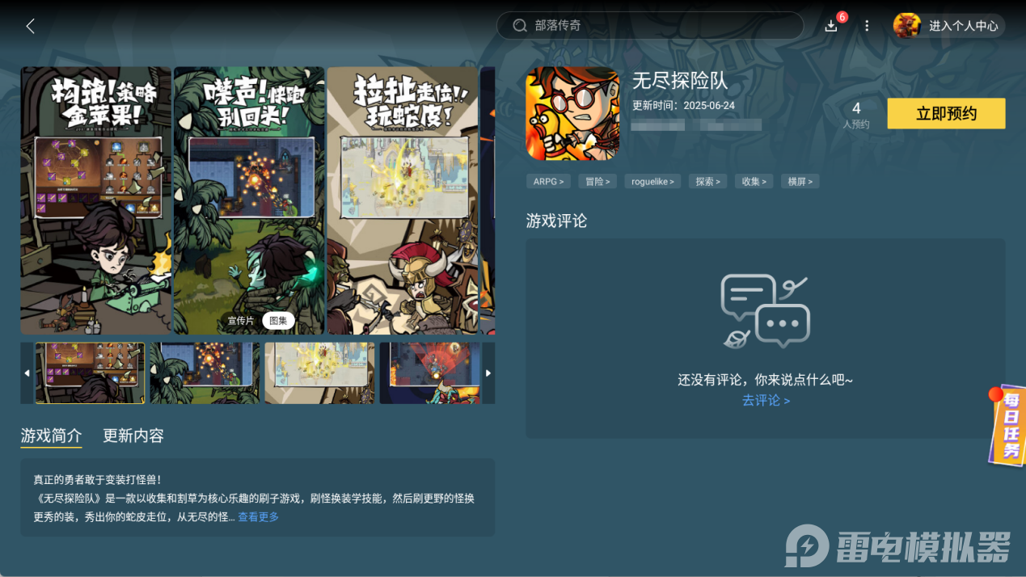This screenshot has height=577, width=1026.
Task: Switch to 宣传片 view
Action: (x=240, y=321)
